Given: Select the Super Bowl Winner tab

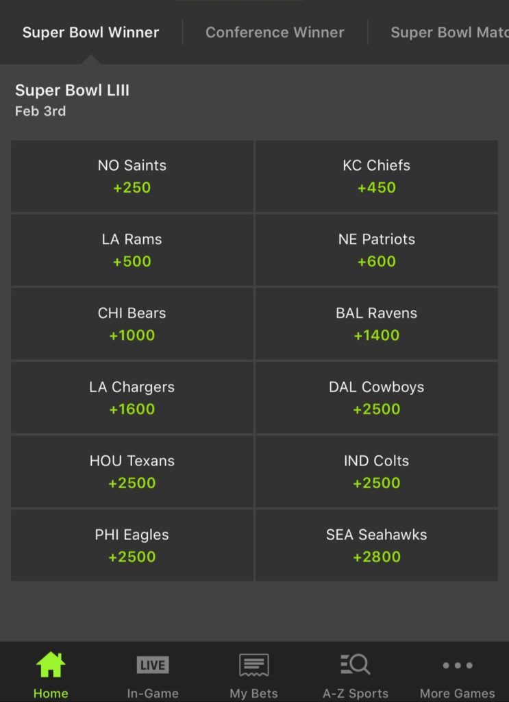Looking at the screenshot, I should click(90, 32).
